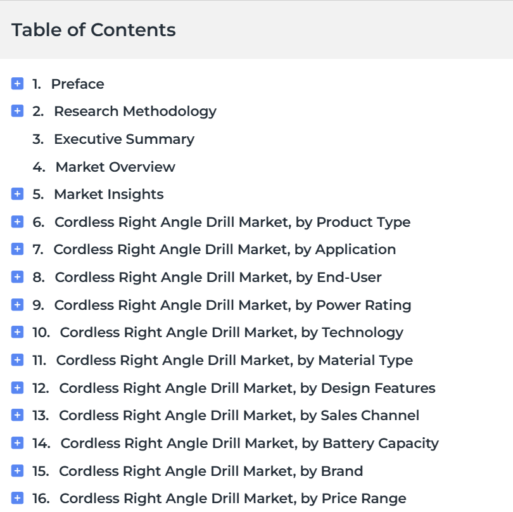Expand the by Technology section icon
This screenshot has height=512, width=513.
pos(17,333)
